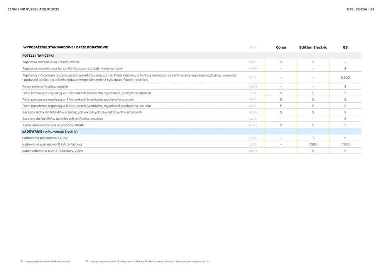Click the 'CENNIK NR 01/2025' header text
382x270 pixels.
(x=22, y=9)
